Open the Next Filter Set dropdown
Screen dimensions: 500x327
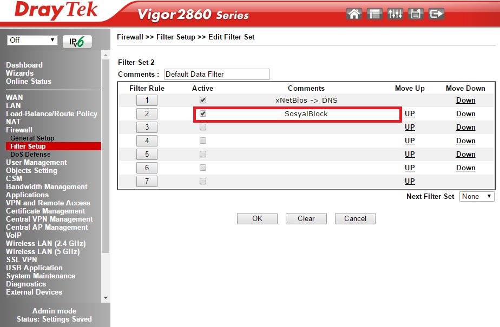click(x=477, y=197)
